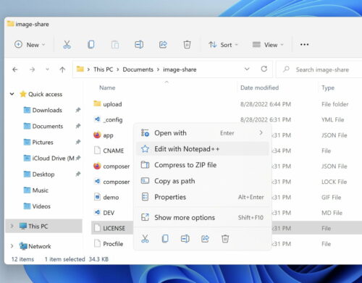Go up one folder level
Screen dimensions: 362x283
pyautogui.click(x=62, y=69)
